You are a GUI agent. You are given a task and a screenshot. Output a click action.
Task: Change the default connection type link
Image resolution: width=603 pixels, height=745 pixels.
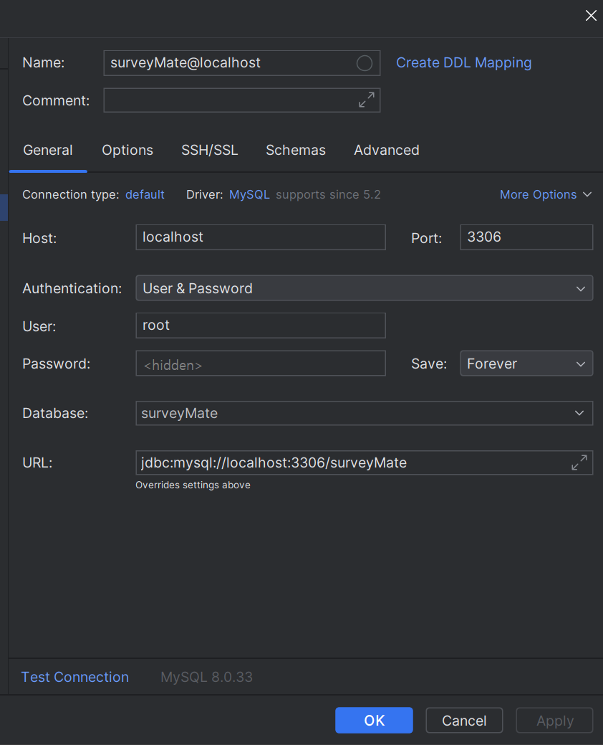coord(145,195)
